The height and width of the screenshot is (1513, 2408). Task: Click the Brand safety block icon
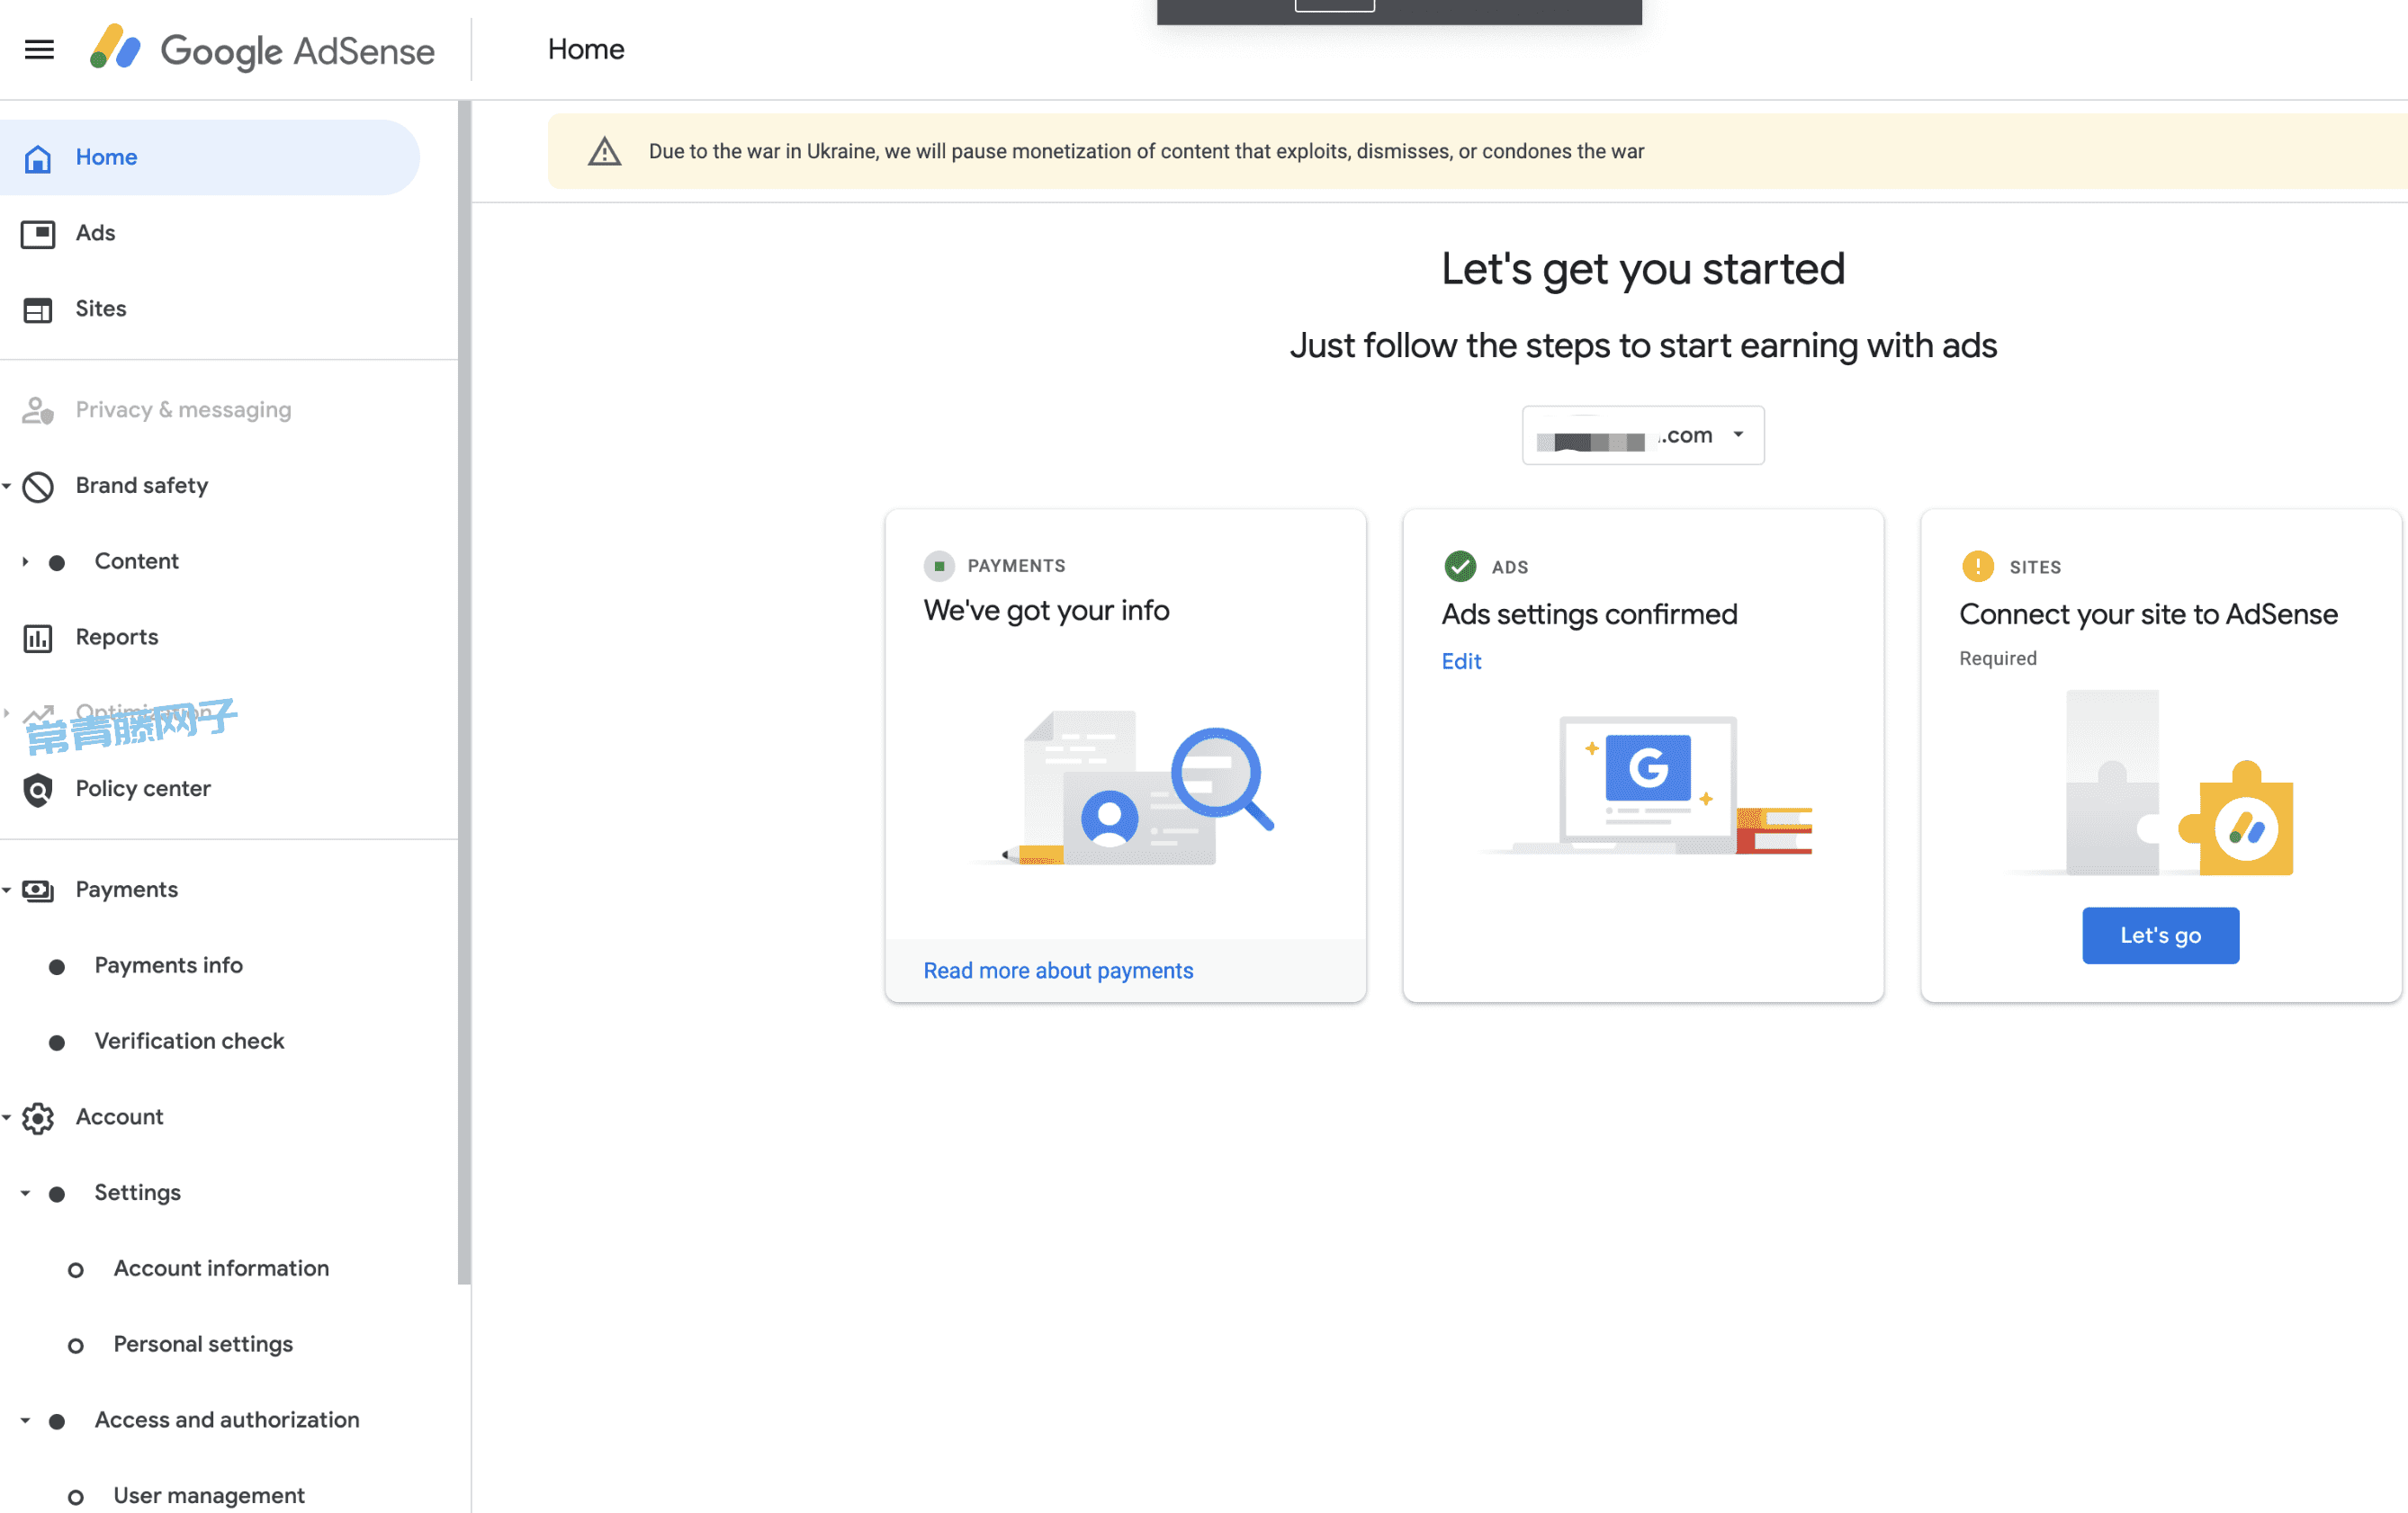pyautogui.click(x=38, y=487)
